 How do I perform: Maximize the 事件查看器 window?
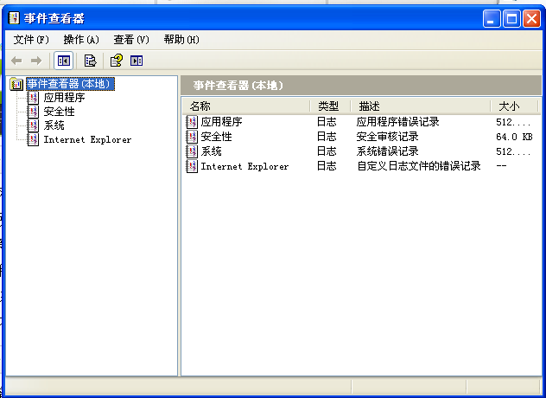pos(511,18)
